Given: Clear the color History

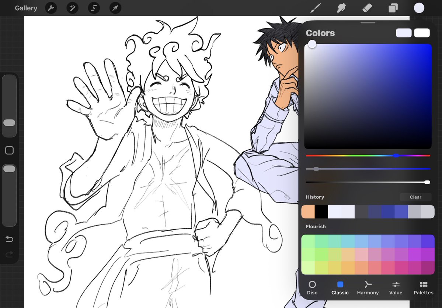Looking at the screenshot, I should [415, 197].
